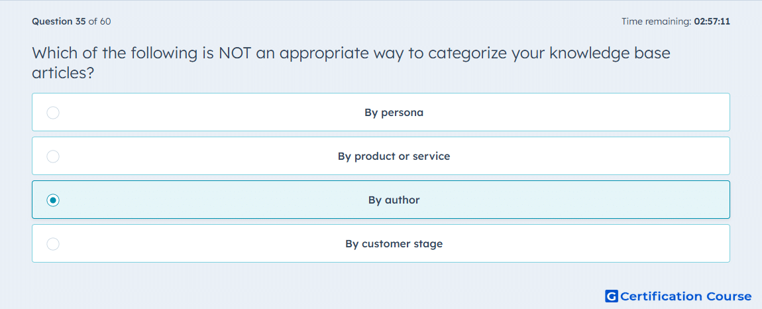Pick the By customer stage option card

381,243
